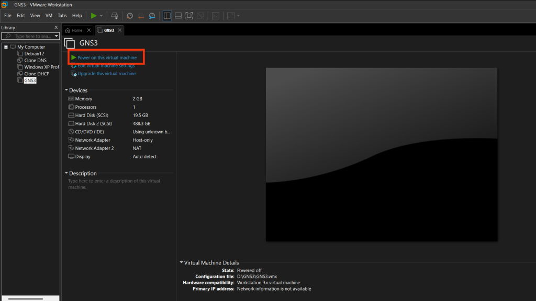The width and height of the screenshot is (536, 301).
Task: Open the snapshot manager toolbar icon
Action: (x=152, y=16)
